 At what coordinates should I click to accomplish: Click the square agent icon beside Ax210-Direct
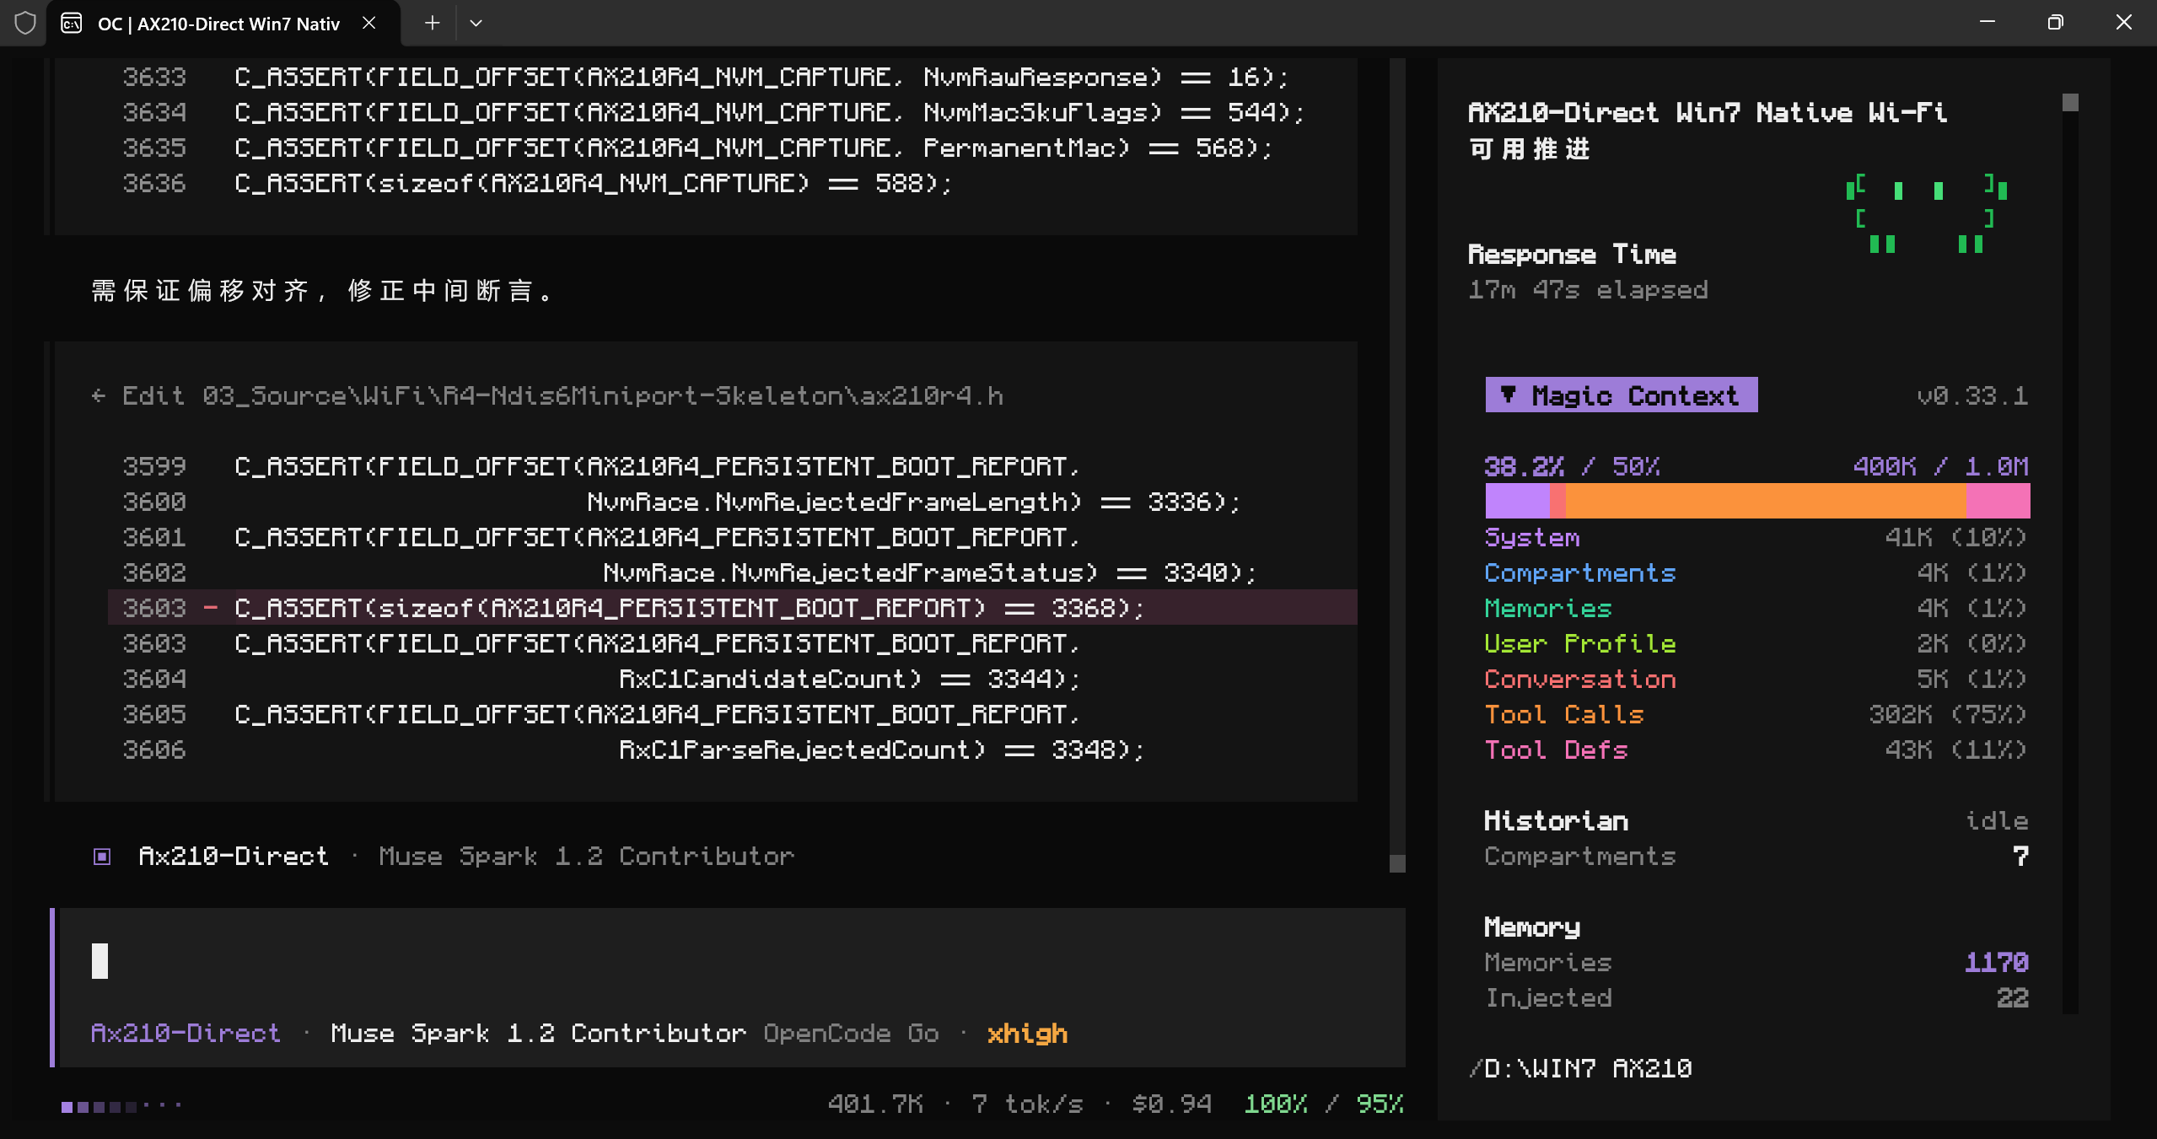pos(102,857)
